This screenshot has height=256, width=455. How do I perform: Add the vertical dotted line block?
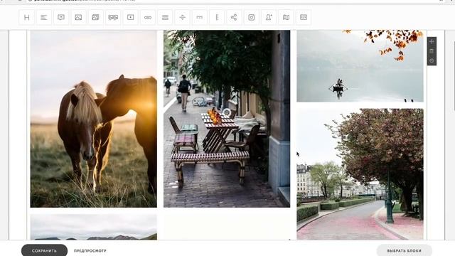(x=217, y=17)
